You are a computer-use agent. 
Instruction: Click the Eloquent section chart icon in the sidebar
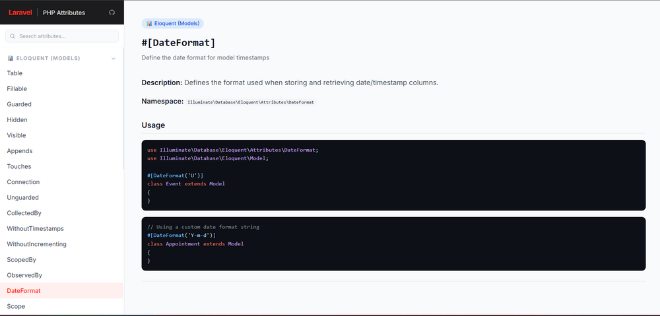(11, 58)
